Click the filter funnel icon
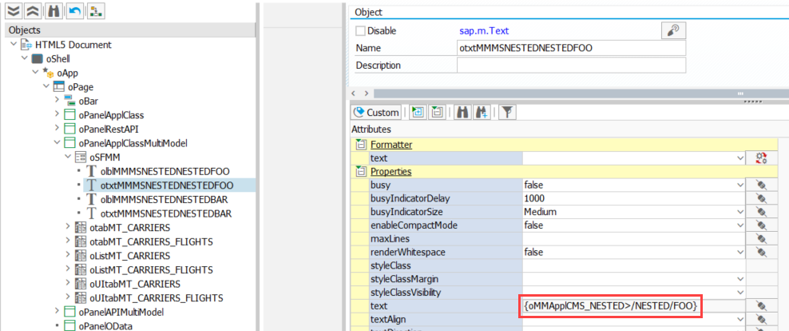 coord(507,113)
